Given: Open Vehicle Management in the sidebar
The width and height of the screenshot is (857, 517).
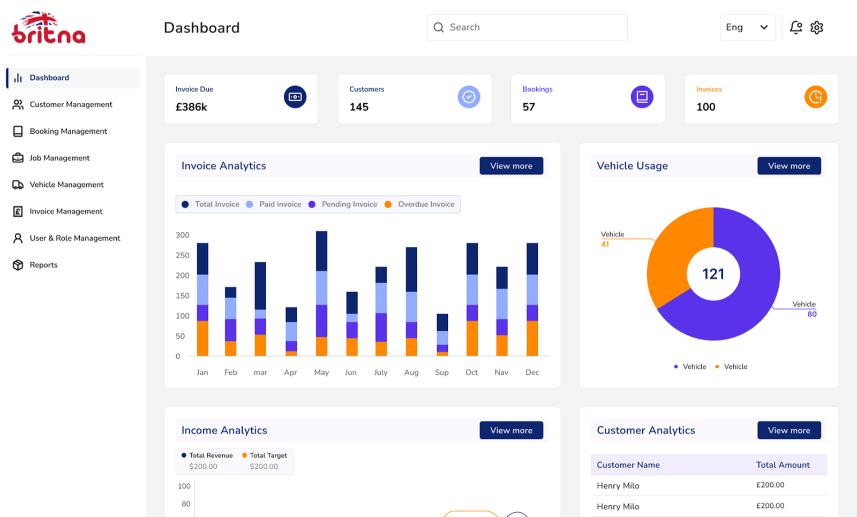Looking at the screenshot, I should point(66,185).
